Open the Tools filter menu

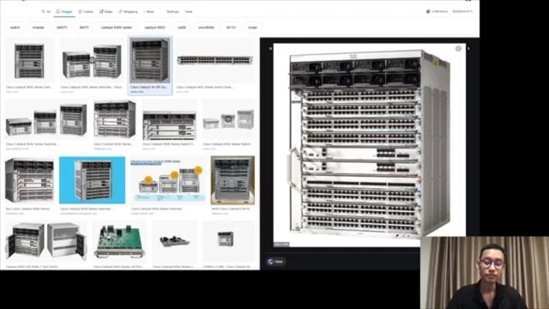coord(189,11)
